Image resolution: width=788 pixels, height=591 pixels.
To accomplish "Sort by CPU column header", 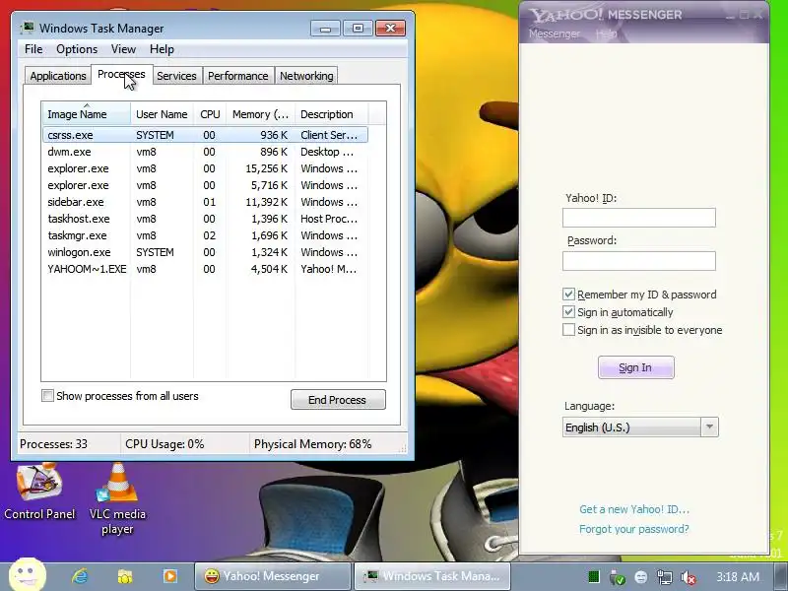I will [x=210, y=114].
